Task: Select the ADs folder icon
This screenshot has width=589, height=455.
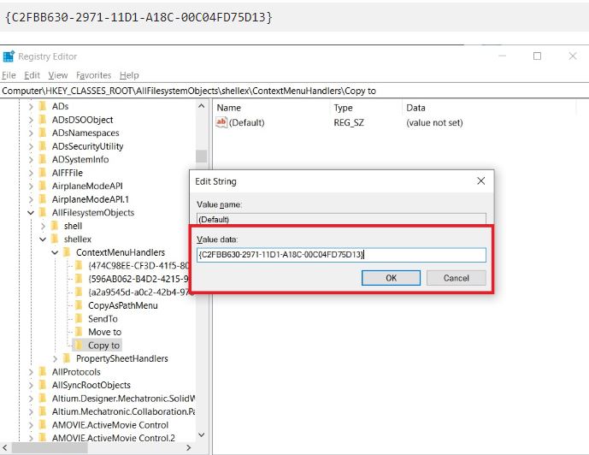Action: (x=43, y=106)
